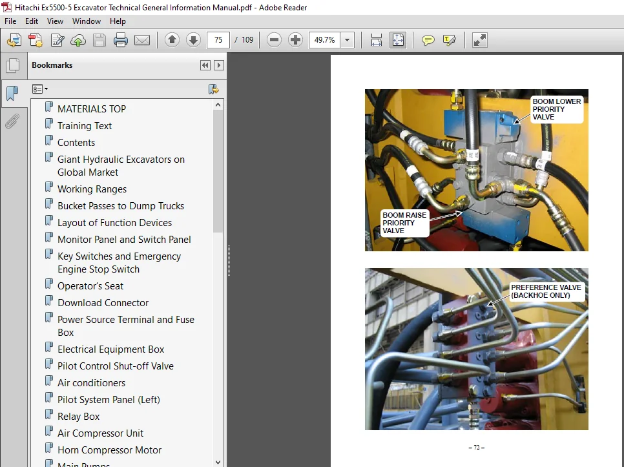Select the Highlight text tool

click(450, 40)
